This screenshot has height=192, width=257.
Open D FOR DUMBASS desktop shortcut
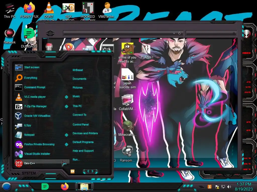coord(29,38)
